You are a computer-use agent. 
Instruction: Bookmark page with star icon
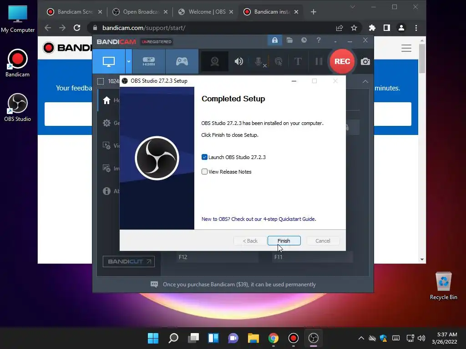[354, 28]
